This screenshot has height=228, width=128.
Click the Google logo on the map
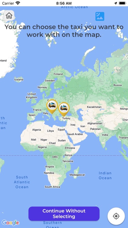coord(10,223)
